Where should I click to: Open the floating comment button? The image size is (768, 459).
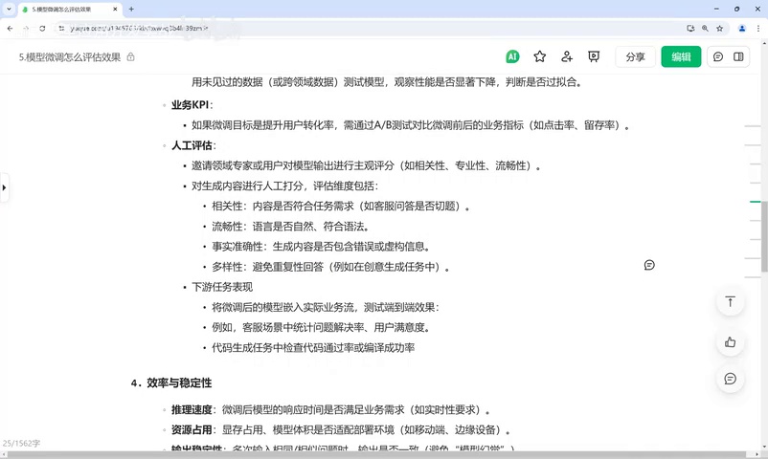click(x=730, y=379)
